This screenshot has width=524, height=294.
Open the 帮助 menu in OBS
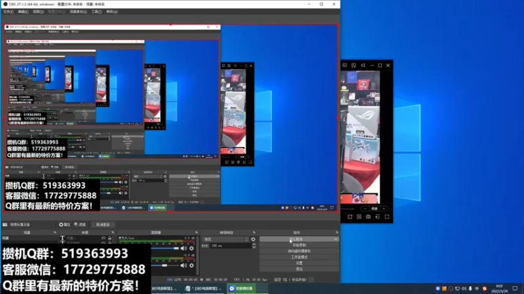coord(111,12)
